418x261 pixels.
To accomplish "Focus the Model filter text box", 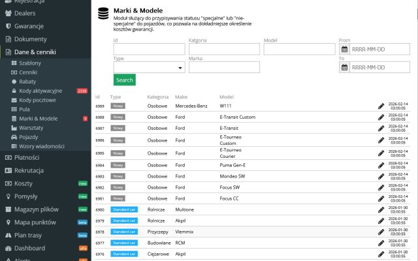I will [299, 49].
